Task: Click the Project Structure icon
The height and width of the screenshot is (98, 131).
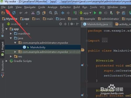Action: [x=123, y=13]
